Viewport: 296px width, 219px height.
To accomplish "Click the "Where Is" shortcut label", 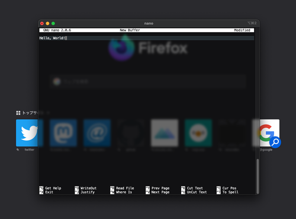I will (124, 192).
